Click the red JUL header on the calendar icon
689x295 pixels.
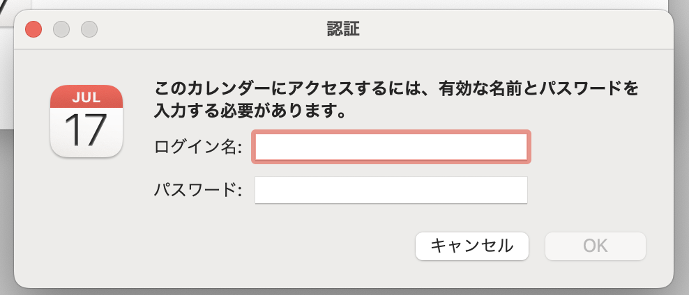86,97
